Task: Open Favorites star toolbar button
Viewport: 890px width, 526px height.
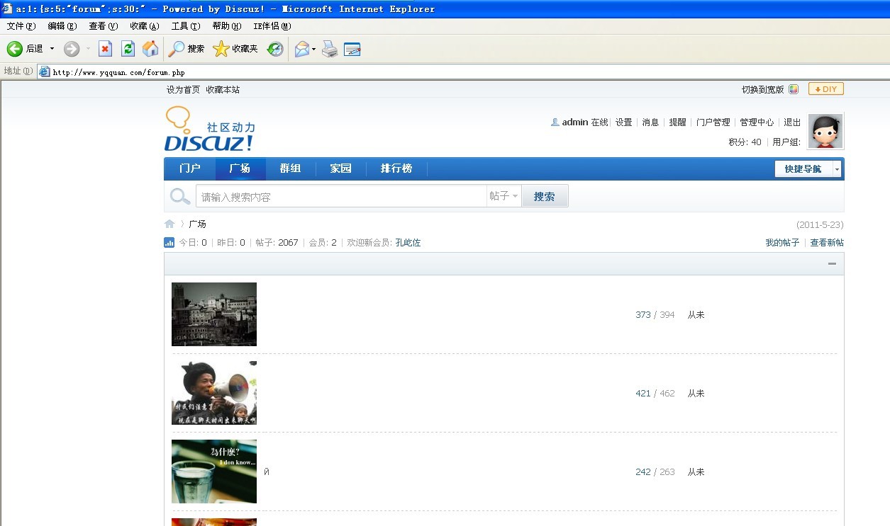Action: [235, 49]
